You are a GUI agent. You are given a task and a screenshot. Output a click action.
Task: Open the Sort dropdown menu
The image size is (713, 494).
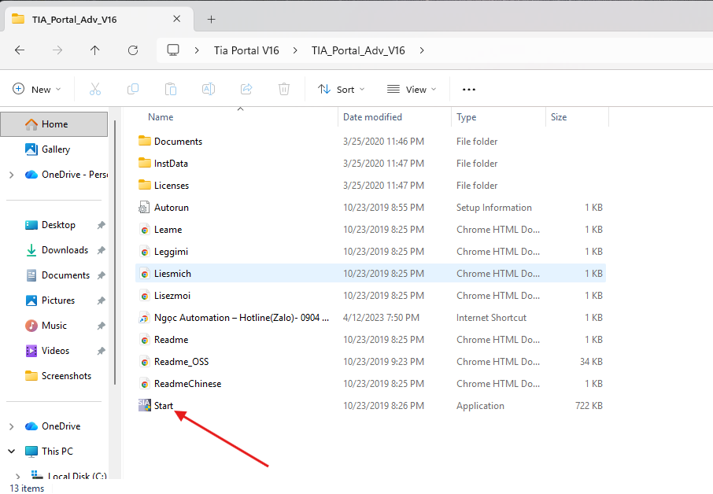pos(336,90)
